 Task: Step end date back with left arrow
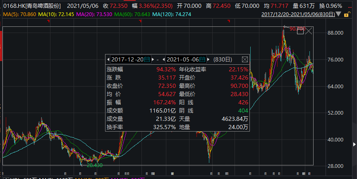(x=164, y=59)
